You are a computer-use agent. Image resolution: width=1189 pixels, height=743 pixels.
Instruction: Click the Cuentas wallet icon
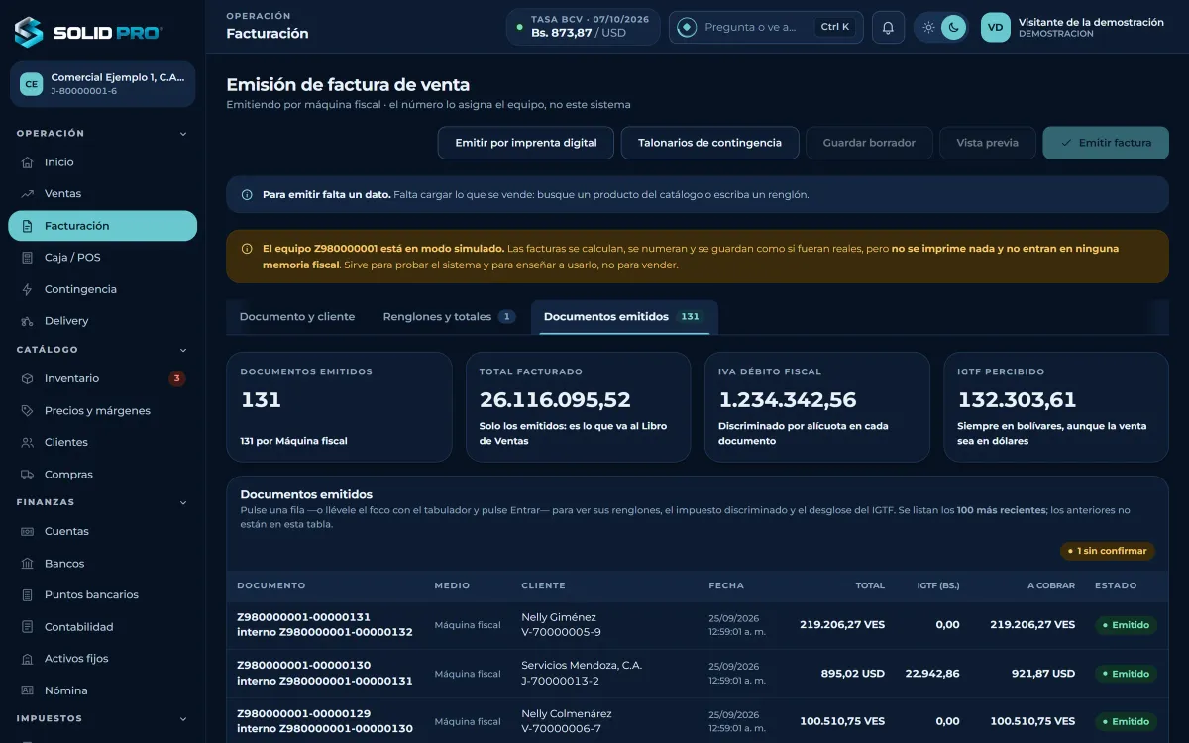27,531
